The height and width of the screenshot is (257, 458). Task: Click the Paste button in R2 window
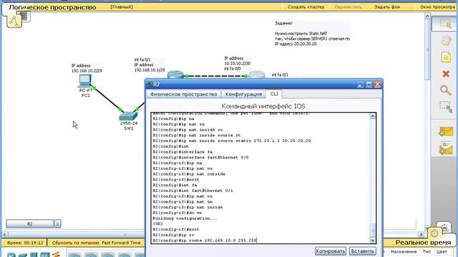[362, 251]
